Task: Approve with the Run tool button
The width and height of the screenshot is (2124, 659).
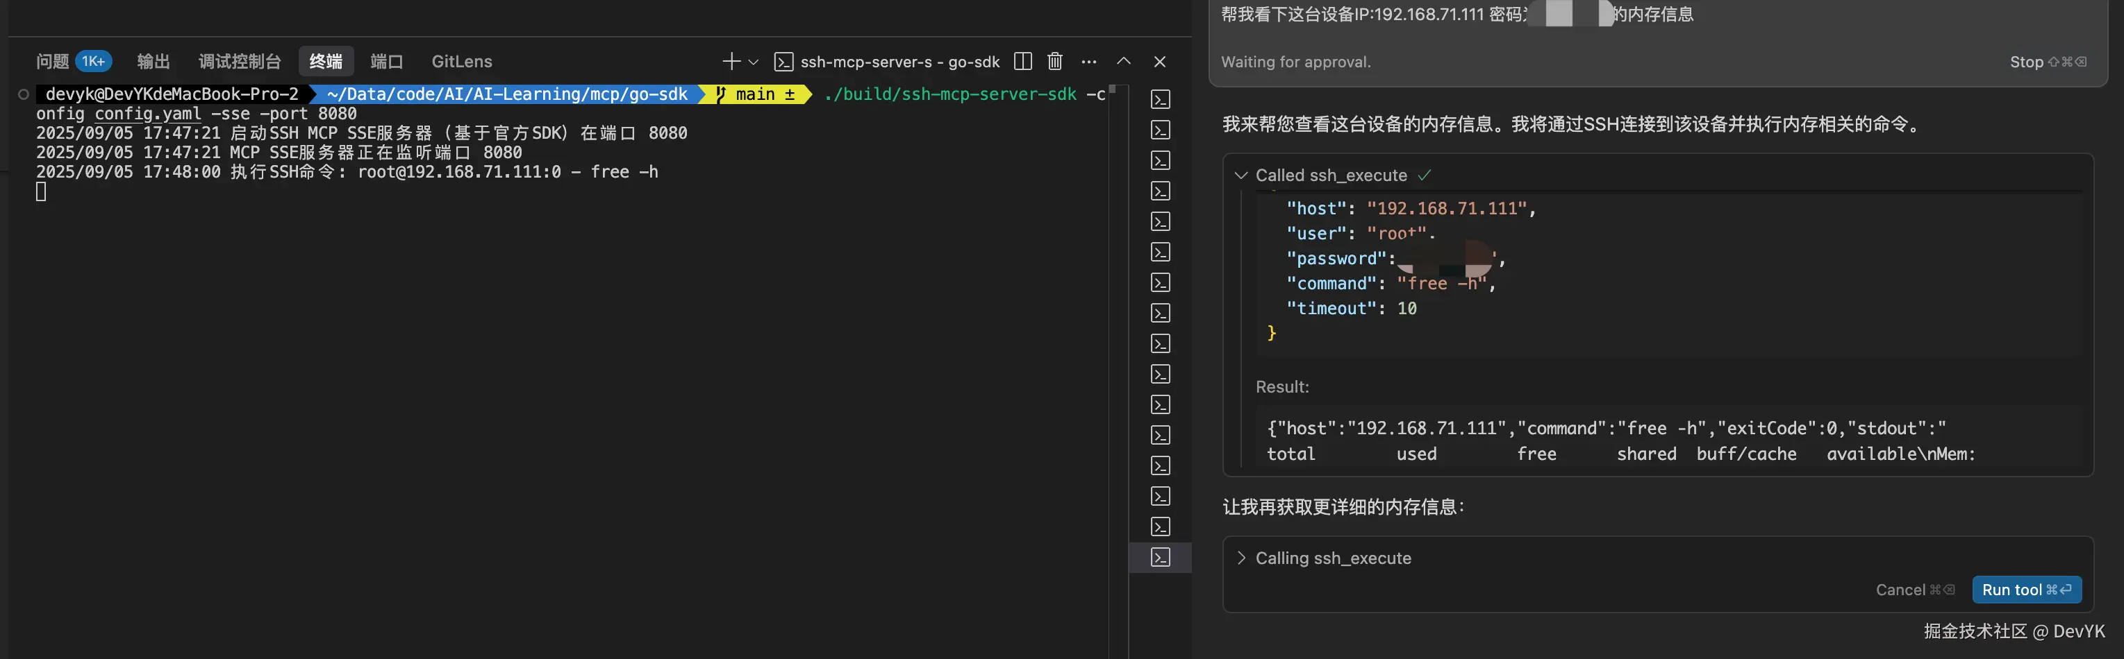Action: 2027,590
